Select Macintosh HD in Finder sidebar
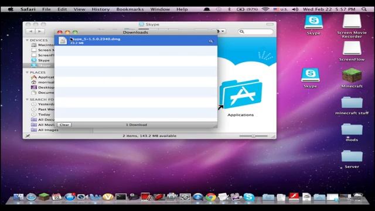 42,45
